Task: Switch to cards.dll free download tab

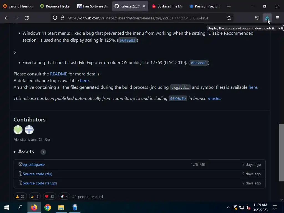Action: tap(19, 6)
